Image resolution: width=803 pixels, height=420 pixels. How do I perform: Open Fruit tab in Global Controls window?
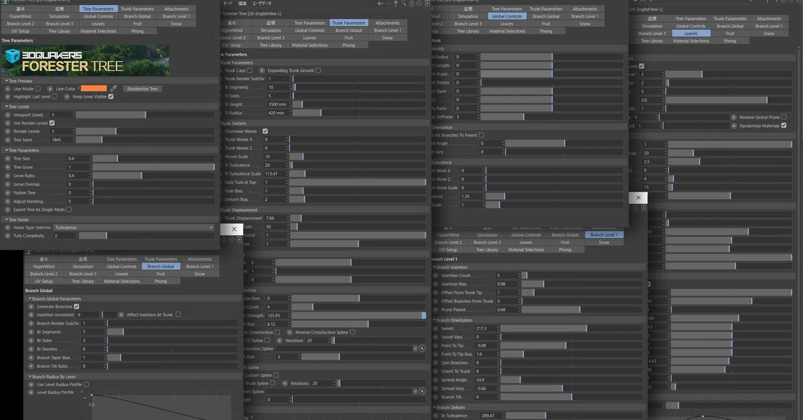click(546, 24)
